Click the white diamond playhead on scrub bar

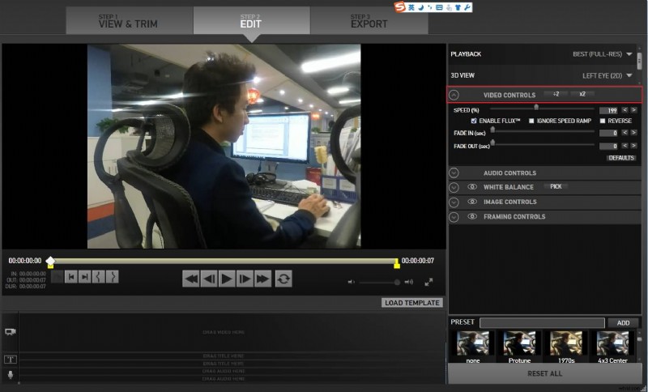click(x=50, y=261)
